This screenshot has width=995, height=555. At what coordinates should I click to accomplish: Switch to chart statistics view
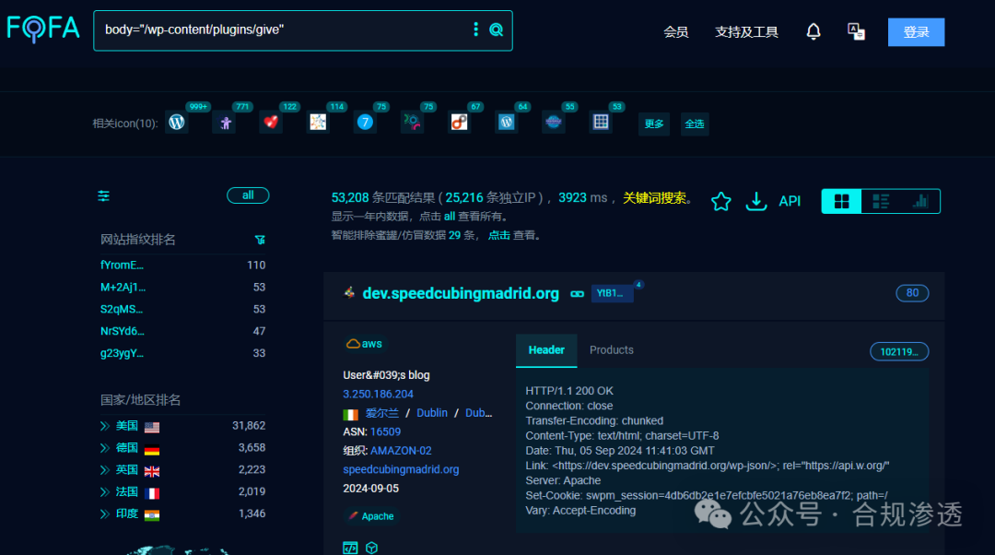click(920, 201)
